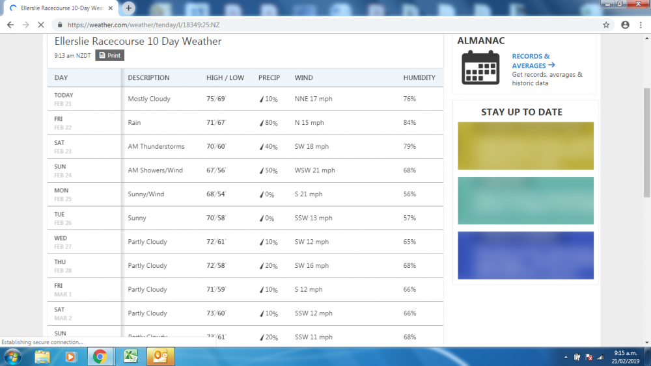651x366 pixels.
Task: Click the yellow blurred banner
Action: pos(525,146)
